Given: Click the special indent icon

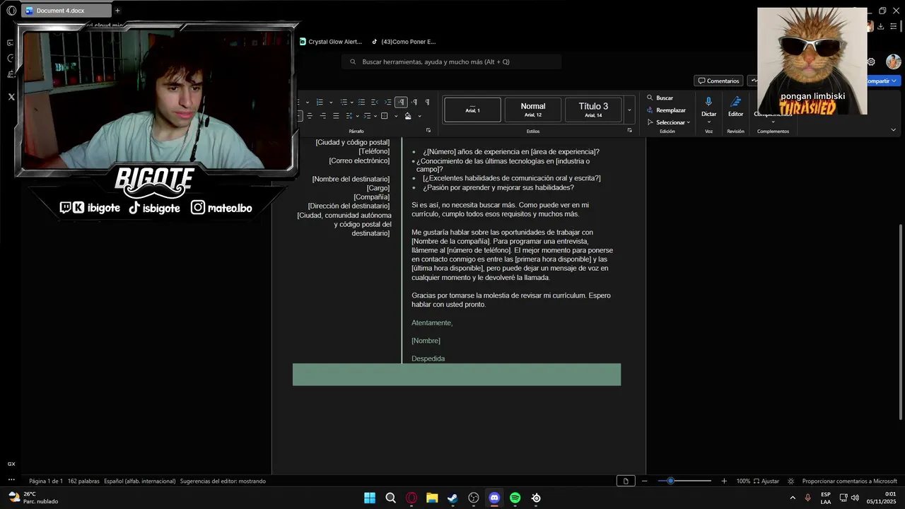Looking at the screenshot, I should click(367, 116).
